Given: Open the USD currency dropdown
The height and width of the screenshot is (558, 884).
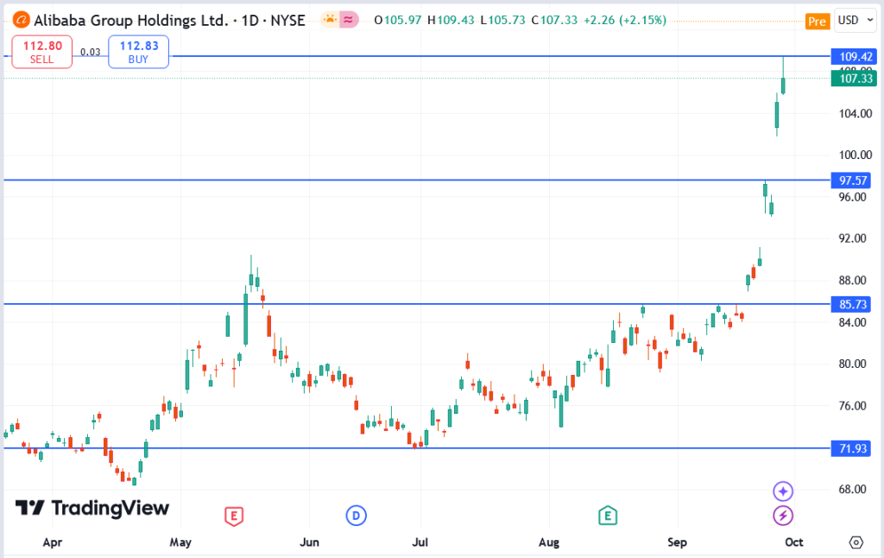Looking at the screenshot, I should pyautogui.click(x=856, y=21).
